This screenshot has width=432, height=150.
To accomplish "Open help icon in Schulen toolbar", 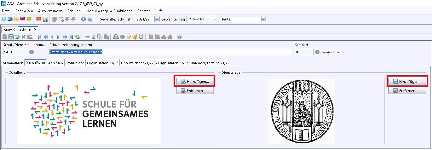I will [x=180, y=37].
